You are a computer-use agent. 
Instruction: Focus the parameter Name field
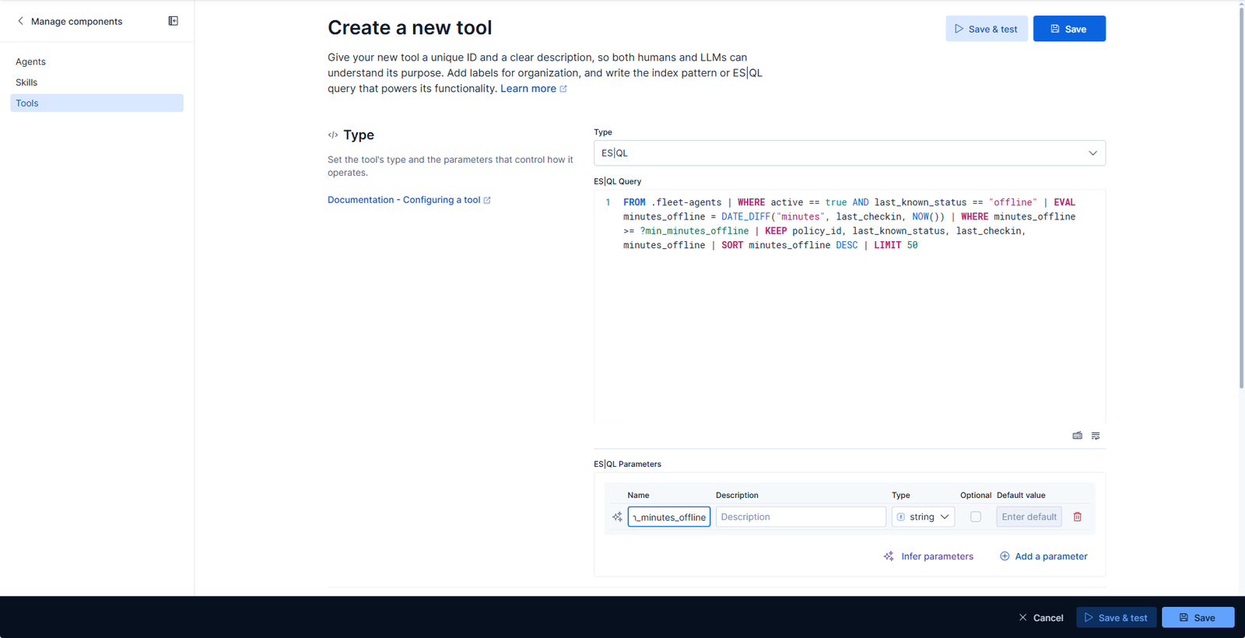(x=669, y=517)
